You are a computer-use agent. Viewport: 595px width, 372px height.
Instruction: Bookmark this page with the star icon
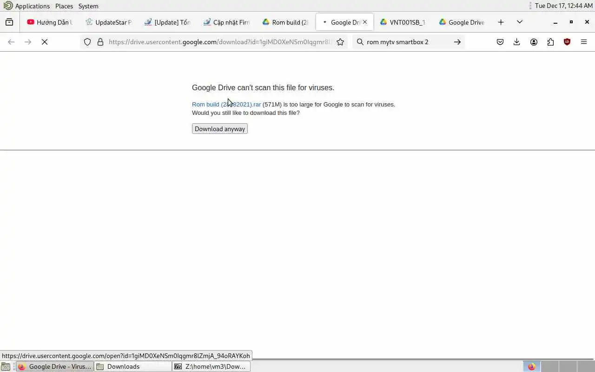coord(340,42)
